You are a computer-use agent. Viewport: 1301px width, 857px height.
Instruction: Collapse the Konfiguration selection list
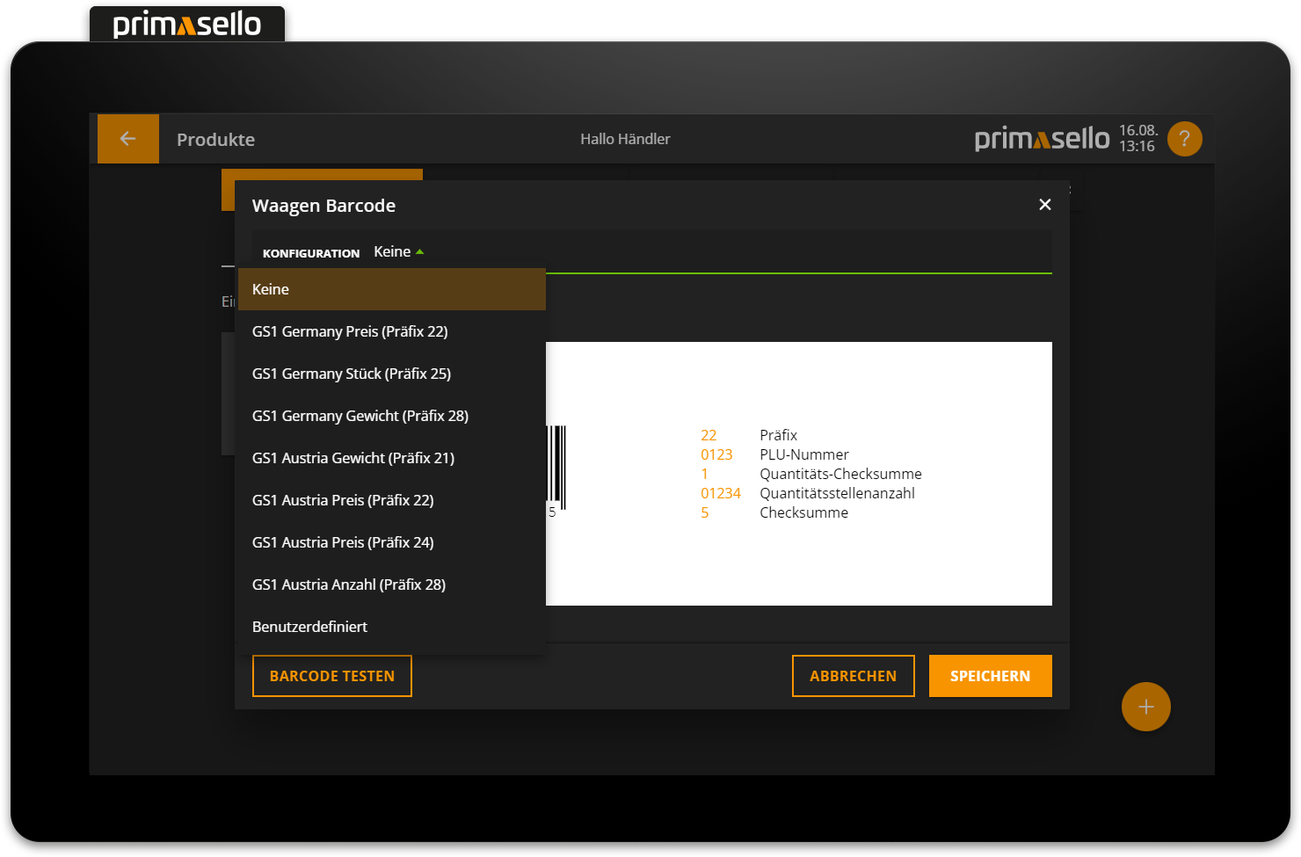pos(397,251)
